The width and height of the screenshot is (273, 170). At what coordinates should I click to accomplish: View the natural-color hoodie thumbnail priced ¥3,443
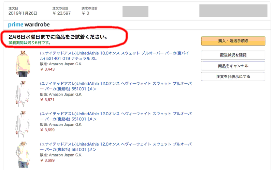pyautogui.click(x=23, y=64)
